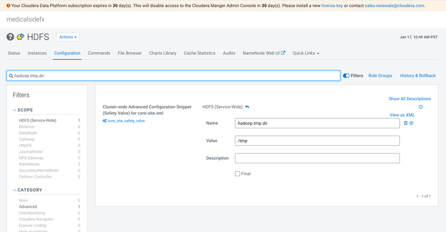Click the info circle description icon
Image resolution: width=446 pixels, height=232 pixels.
click(421, 107)
